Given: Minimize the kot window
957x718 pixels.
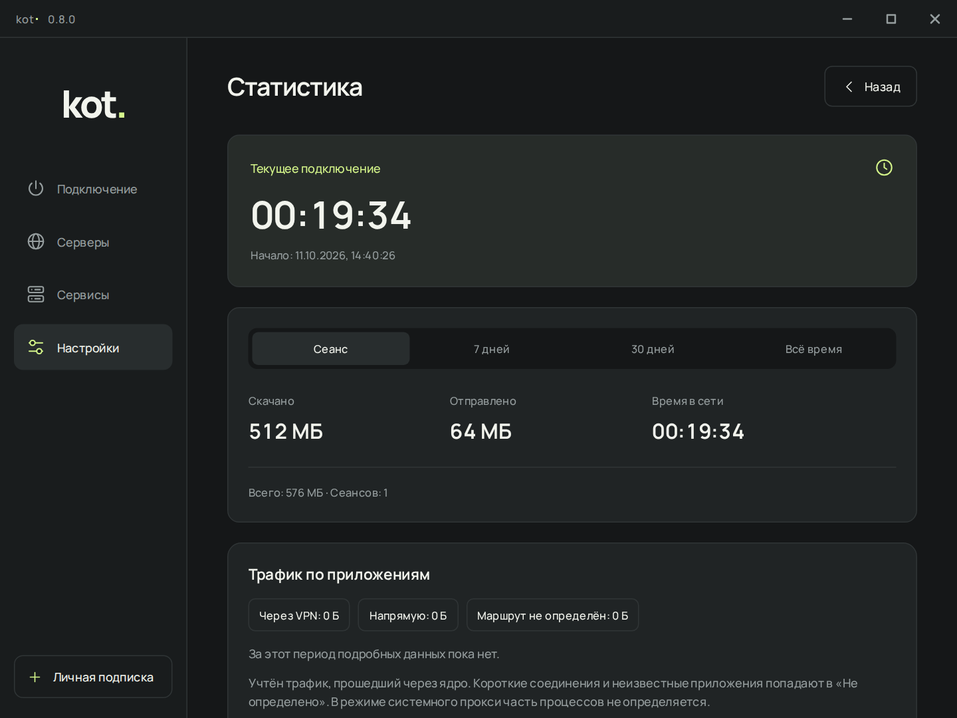Looking at the screenshot, I should point(847,19).
